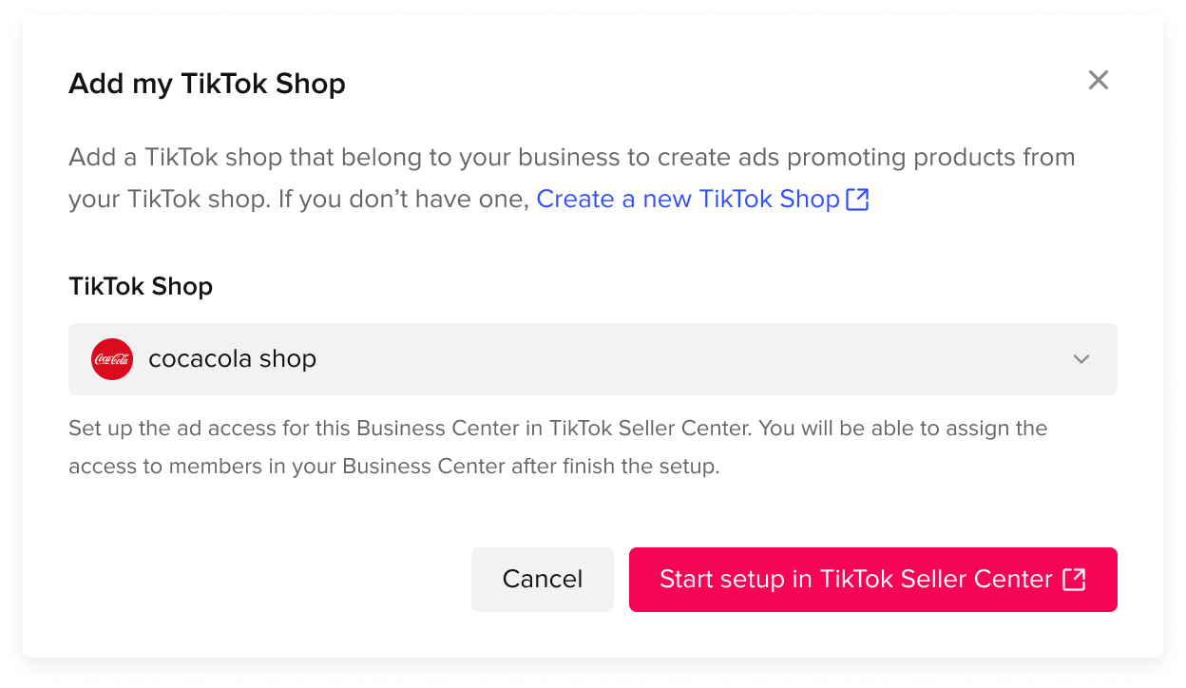The image size is (1186, 688).
Task: Click the helper text starting 'Set up the ad access'
Action: click(557, 429)
